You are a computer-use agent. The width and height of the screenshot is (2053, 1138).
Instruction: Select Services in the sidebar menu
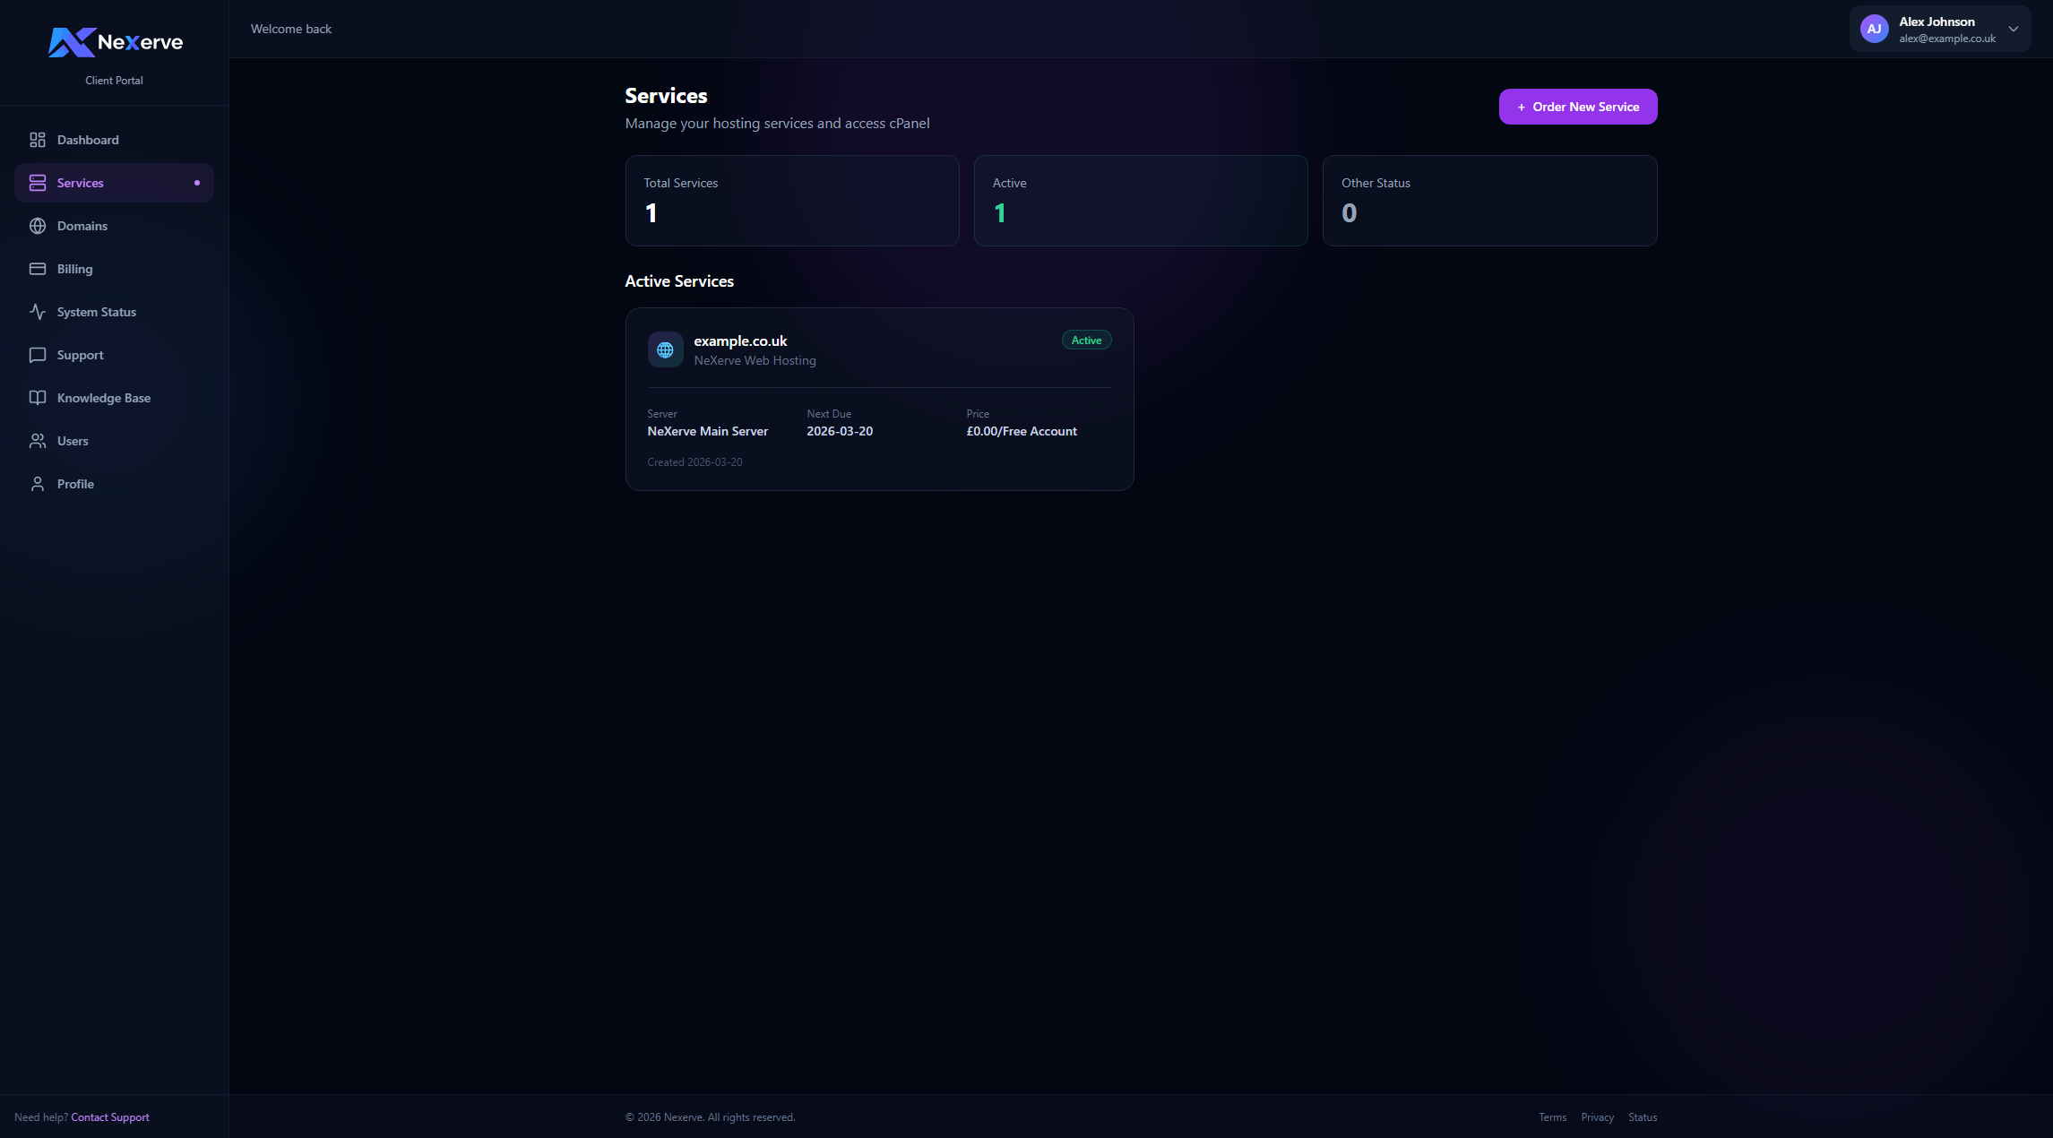point(81,183)
